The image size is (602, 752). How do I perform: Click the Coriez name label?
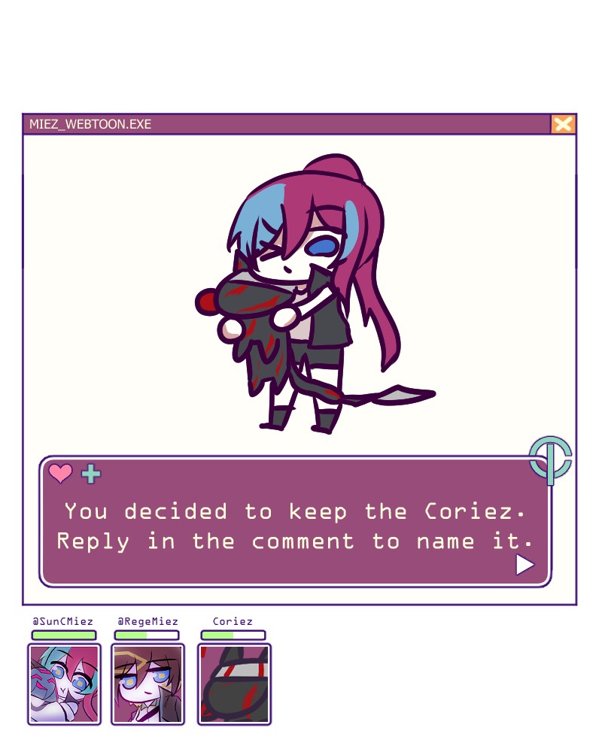tap(233, 622)
